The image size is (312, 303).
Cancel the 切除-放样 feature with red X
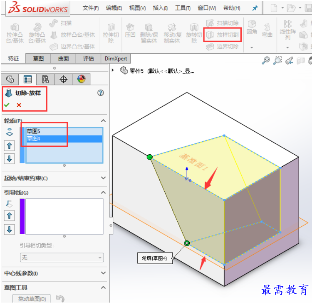[19, 105]
